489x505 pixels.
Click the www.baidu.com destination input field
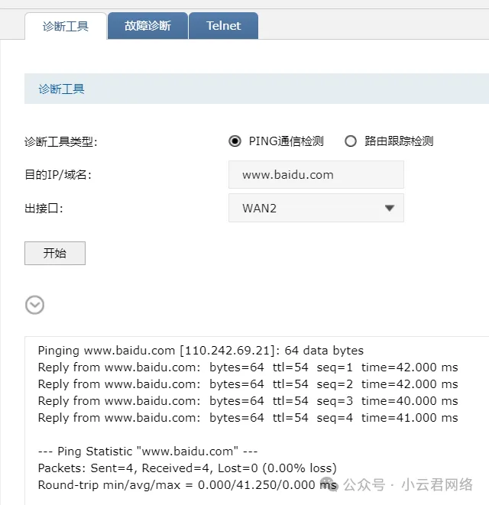[316, 175]
